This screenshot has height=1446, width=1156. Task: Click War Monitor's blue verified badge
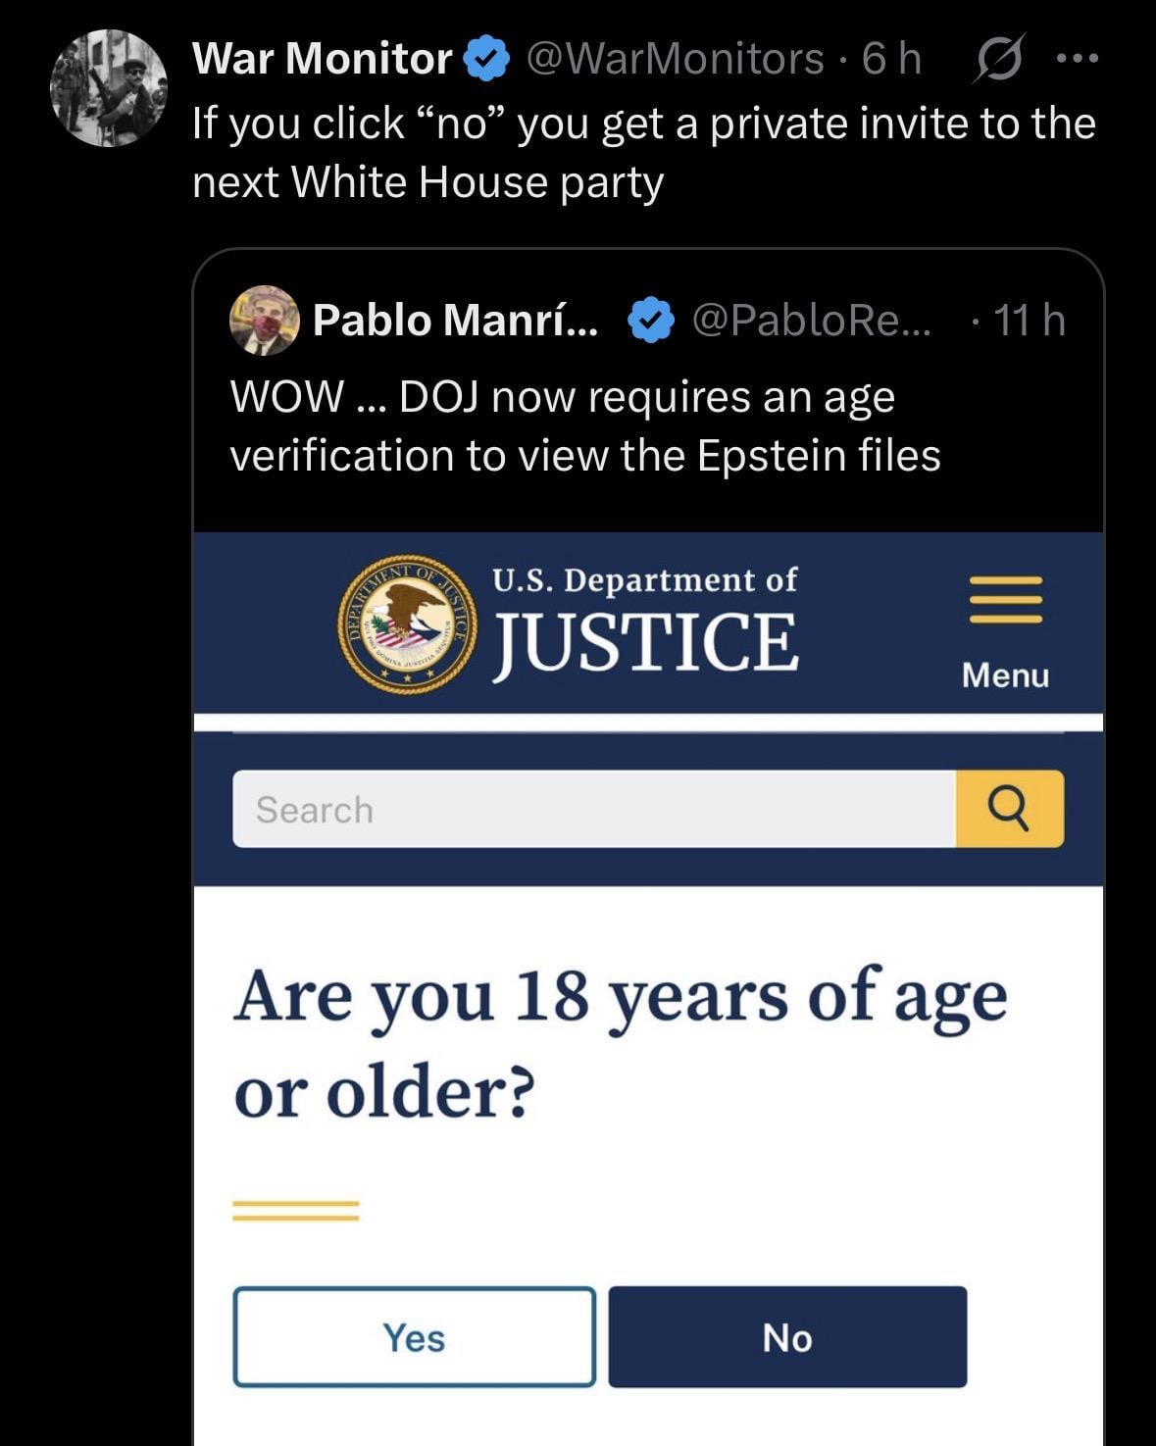click(486, 59)
